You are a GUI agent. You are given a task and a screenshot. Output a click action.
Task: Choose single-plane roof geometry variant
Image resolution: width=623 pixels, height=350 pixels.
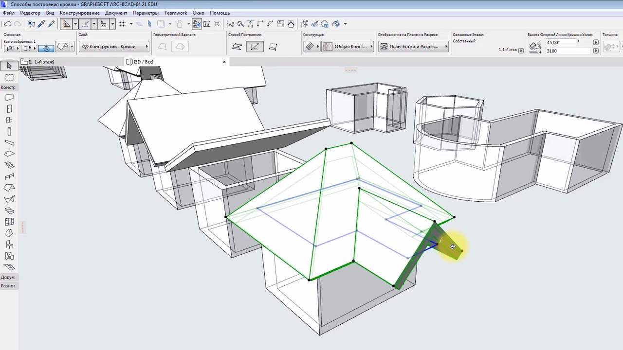click(x=162, y=47)
